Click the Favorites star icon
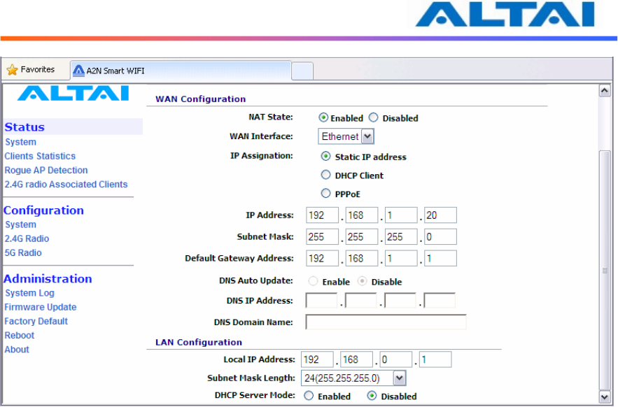Viewport: 618px width, 407px height. pyautogui.click(x=12, y=70)
